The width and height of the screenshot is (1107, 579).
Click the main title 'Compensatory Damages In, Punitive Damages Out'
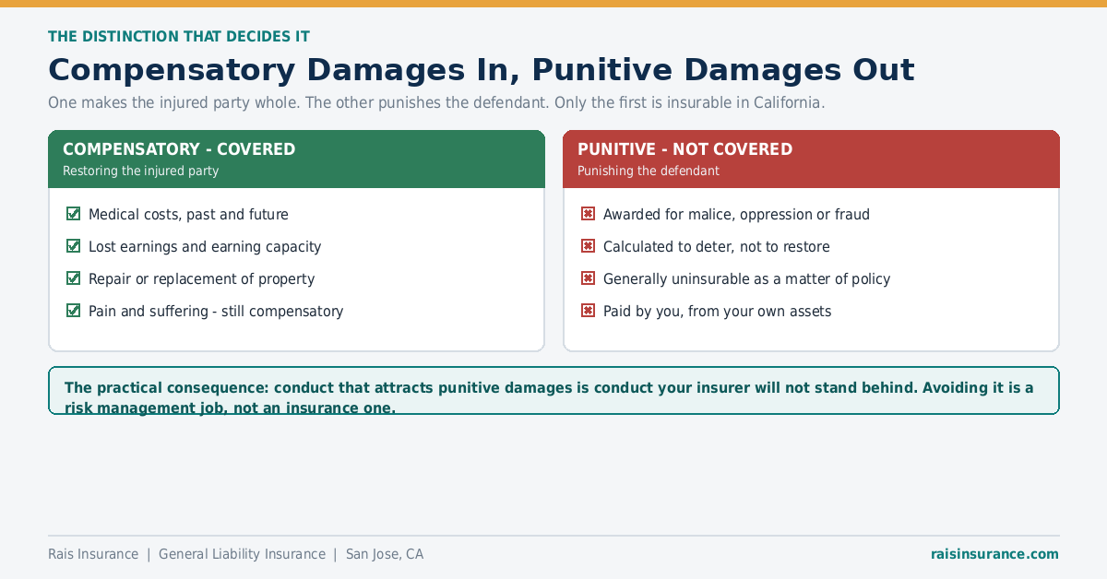481,70
